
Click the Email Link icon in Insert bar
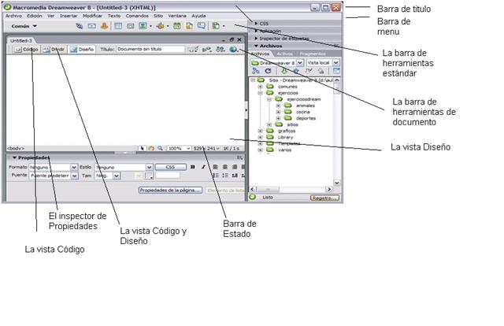(x=92, y=26)
